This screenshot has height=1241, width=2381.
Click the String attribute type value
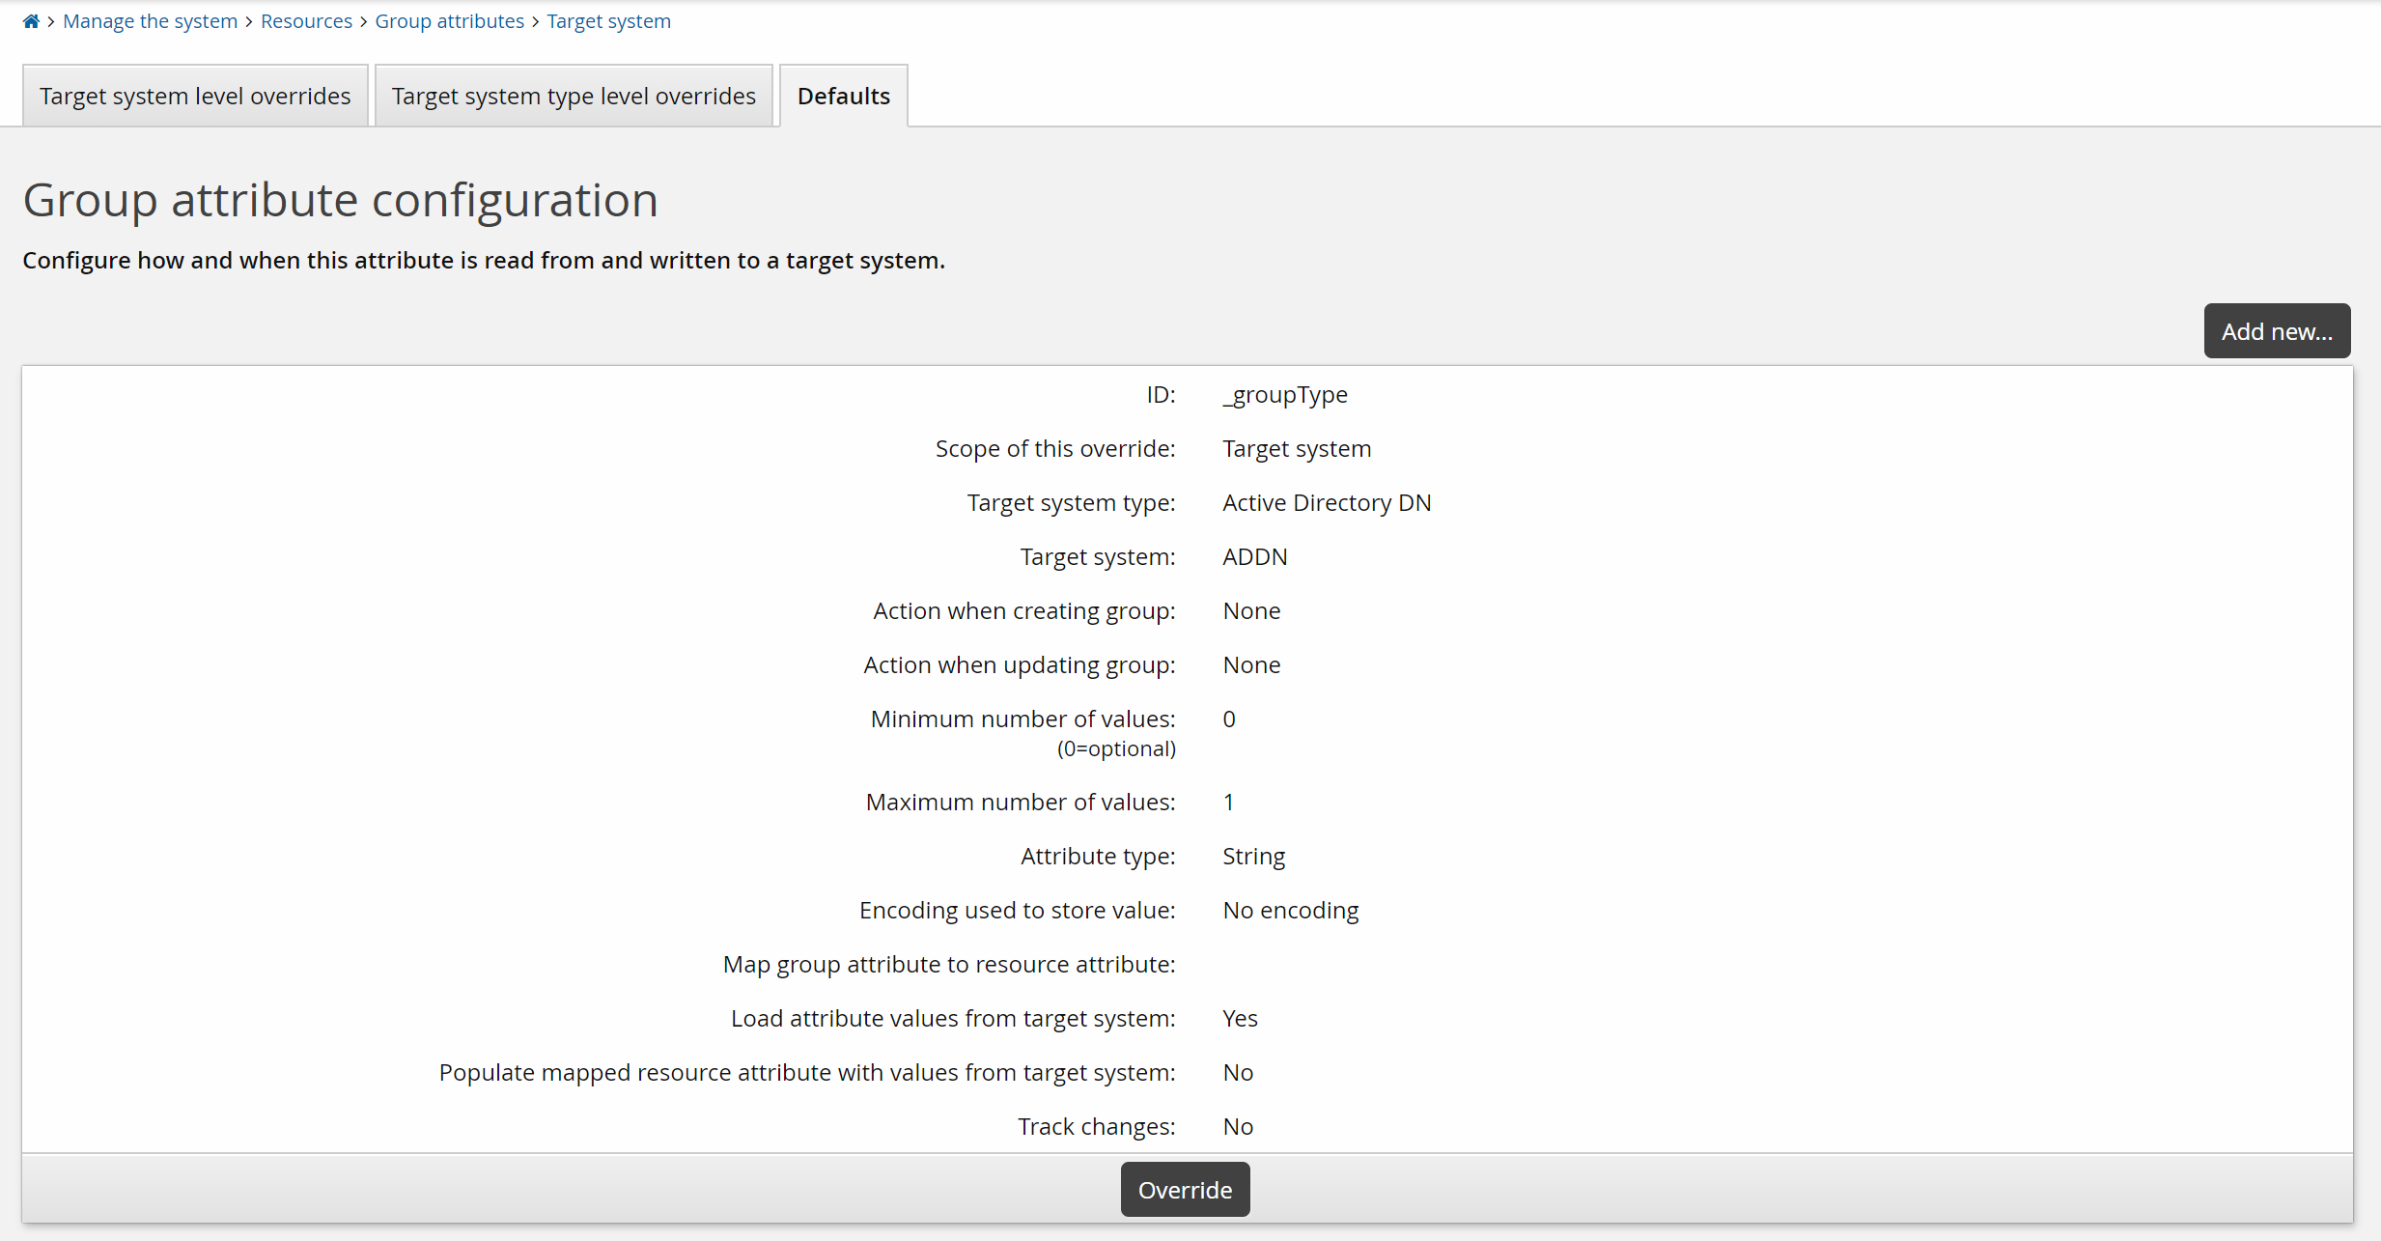tap(1253, 856)
